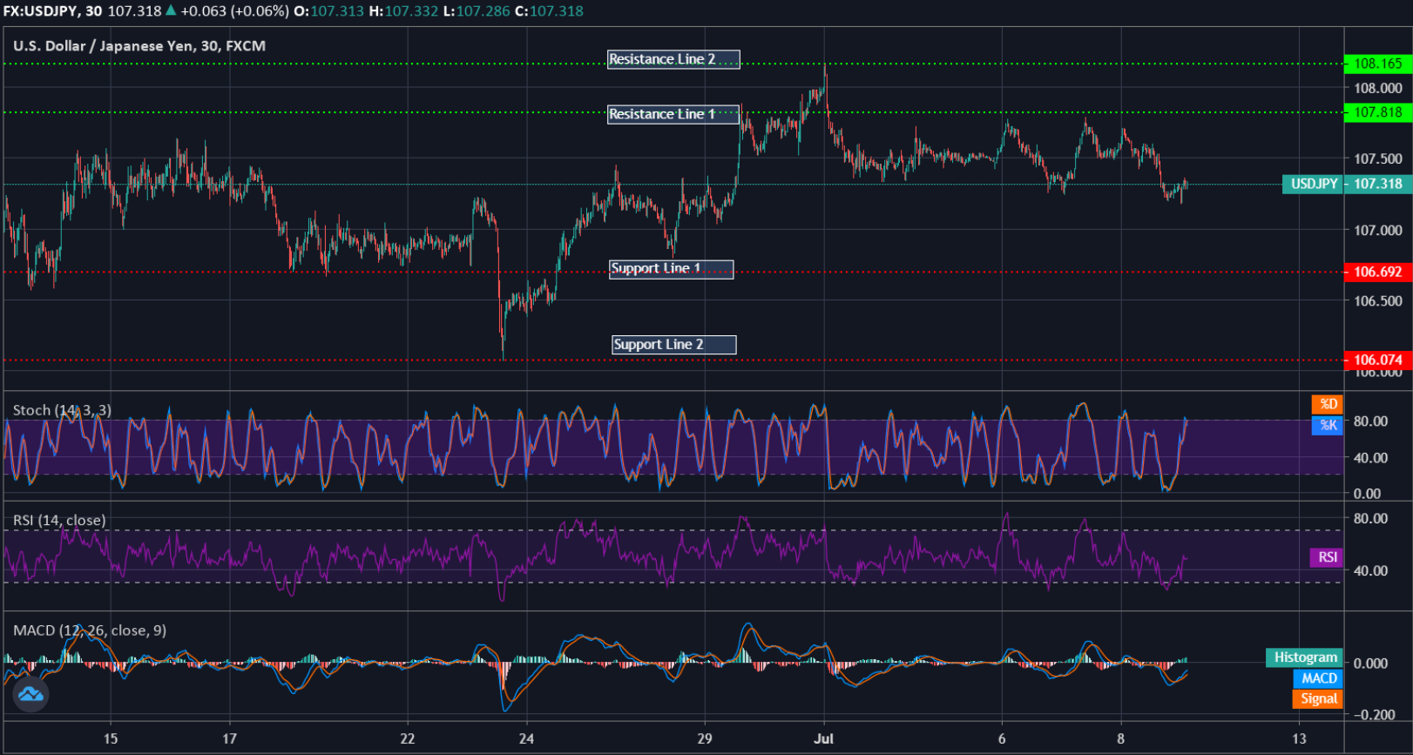Click the Jul label on time axis
This screenshot has width=1413, height=755.
click(823, 738)
